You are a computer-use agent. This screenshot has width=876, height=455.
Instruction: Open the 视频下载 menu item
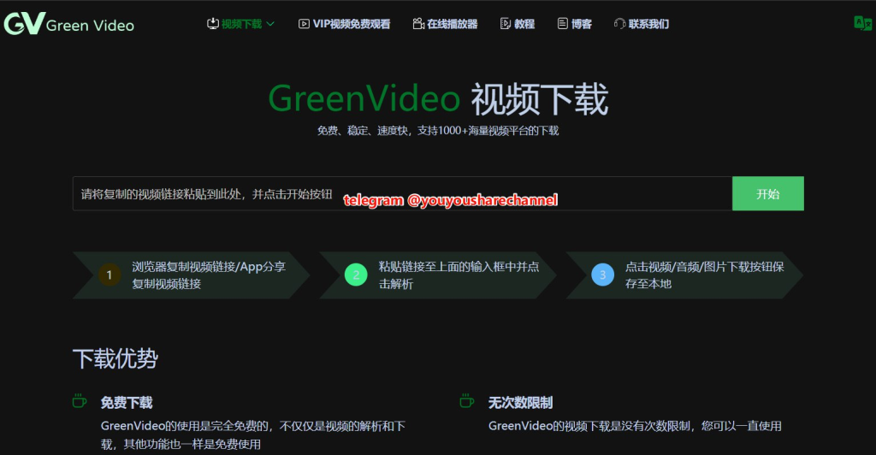tap(241, 24)
